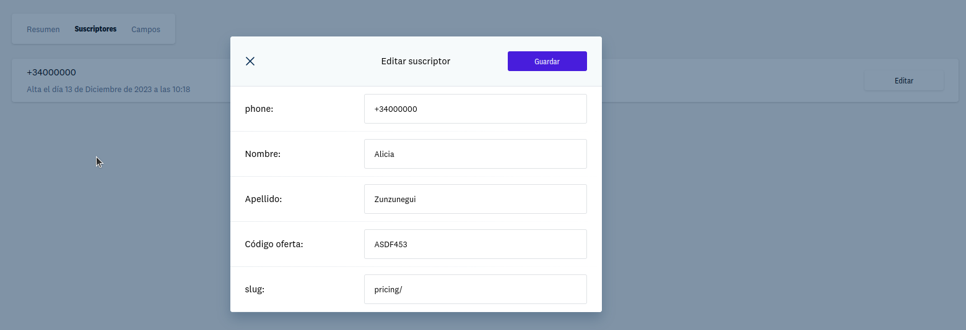Screen dimensions: 966x330
Task: Select the +34000000 subscriber heading
Action: coord(51,72)
